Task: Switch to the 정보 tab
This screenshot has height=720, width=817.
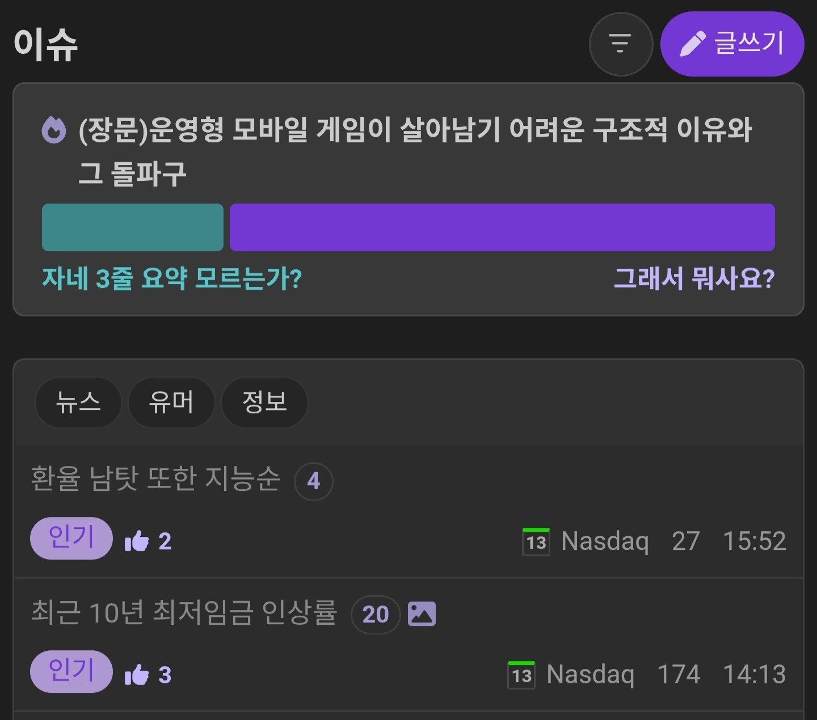Action: point(264,402)
